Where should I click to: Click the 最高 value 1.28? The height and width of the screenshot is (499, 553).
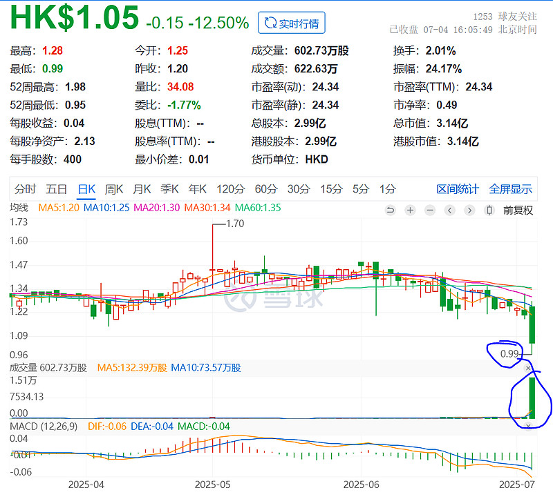click(x=53, y=50)
